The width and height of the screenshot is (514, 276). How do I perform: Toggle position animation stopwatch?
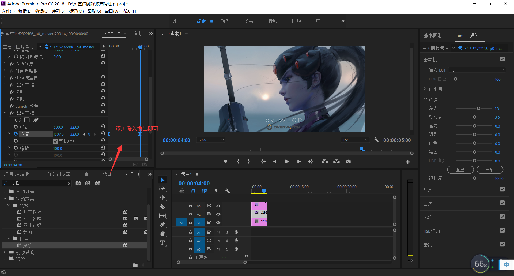tap(16, 134)
